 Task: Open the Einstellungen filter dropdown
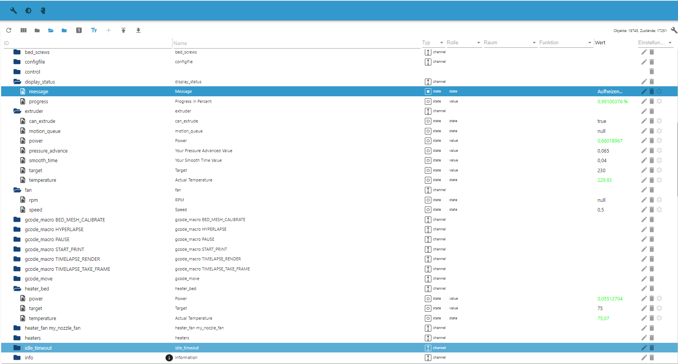(655, 43)
